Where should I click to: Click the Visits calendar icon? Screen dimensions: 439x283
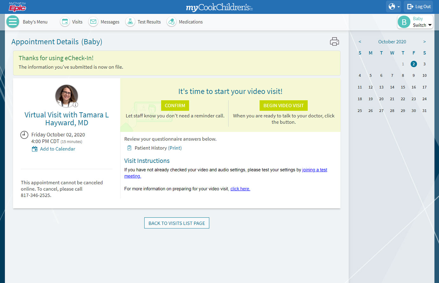65,22
